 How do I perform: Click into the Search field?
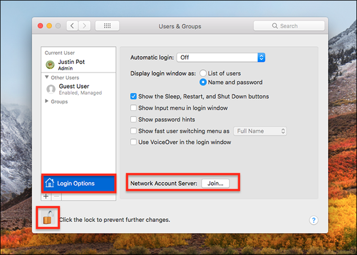click(x=289, y=26)
